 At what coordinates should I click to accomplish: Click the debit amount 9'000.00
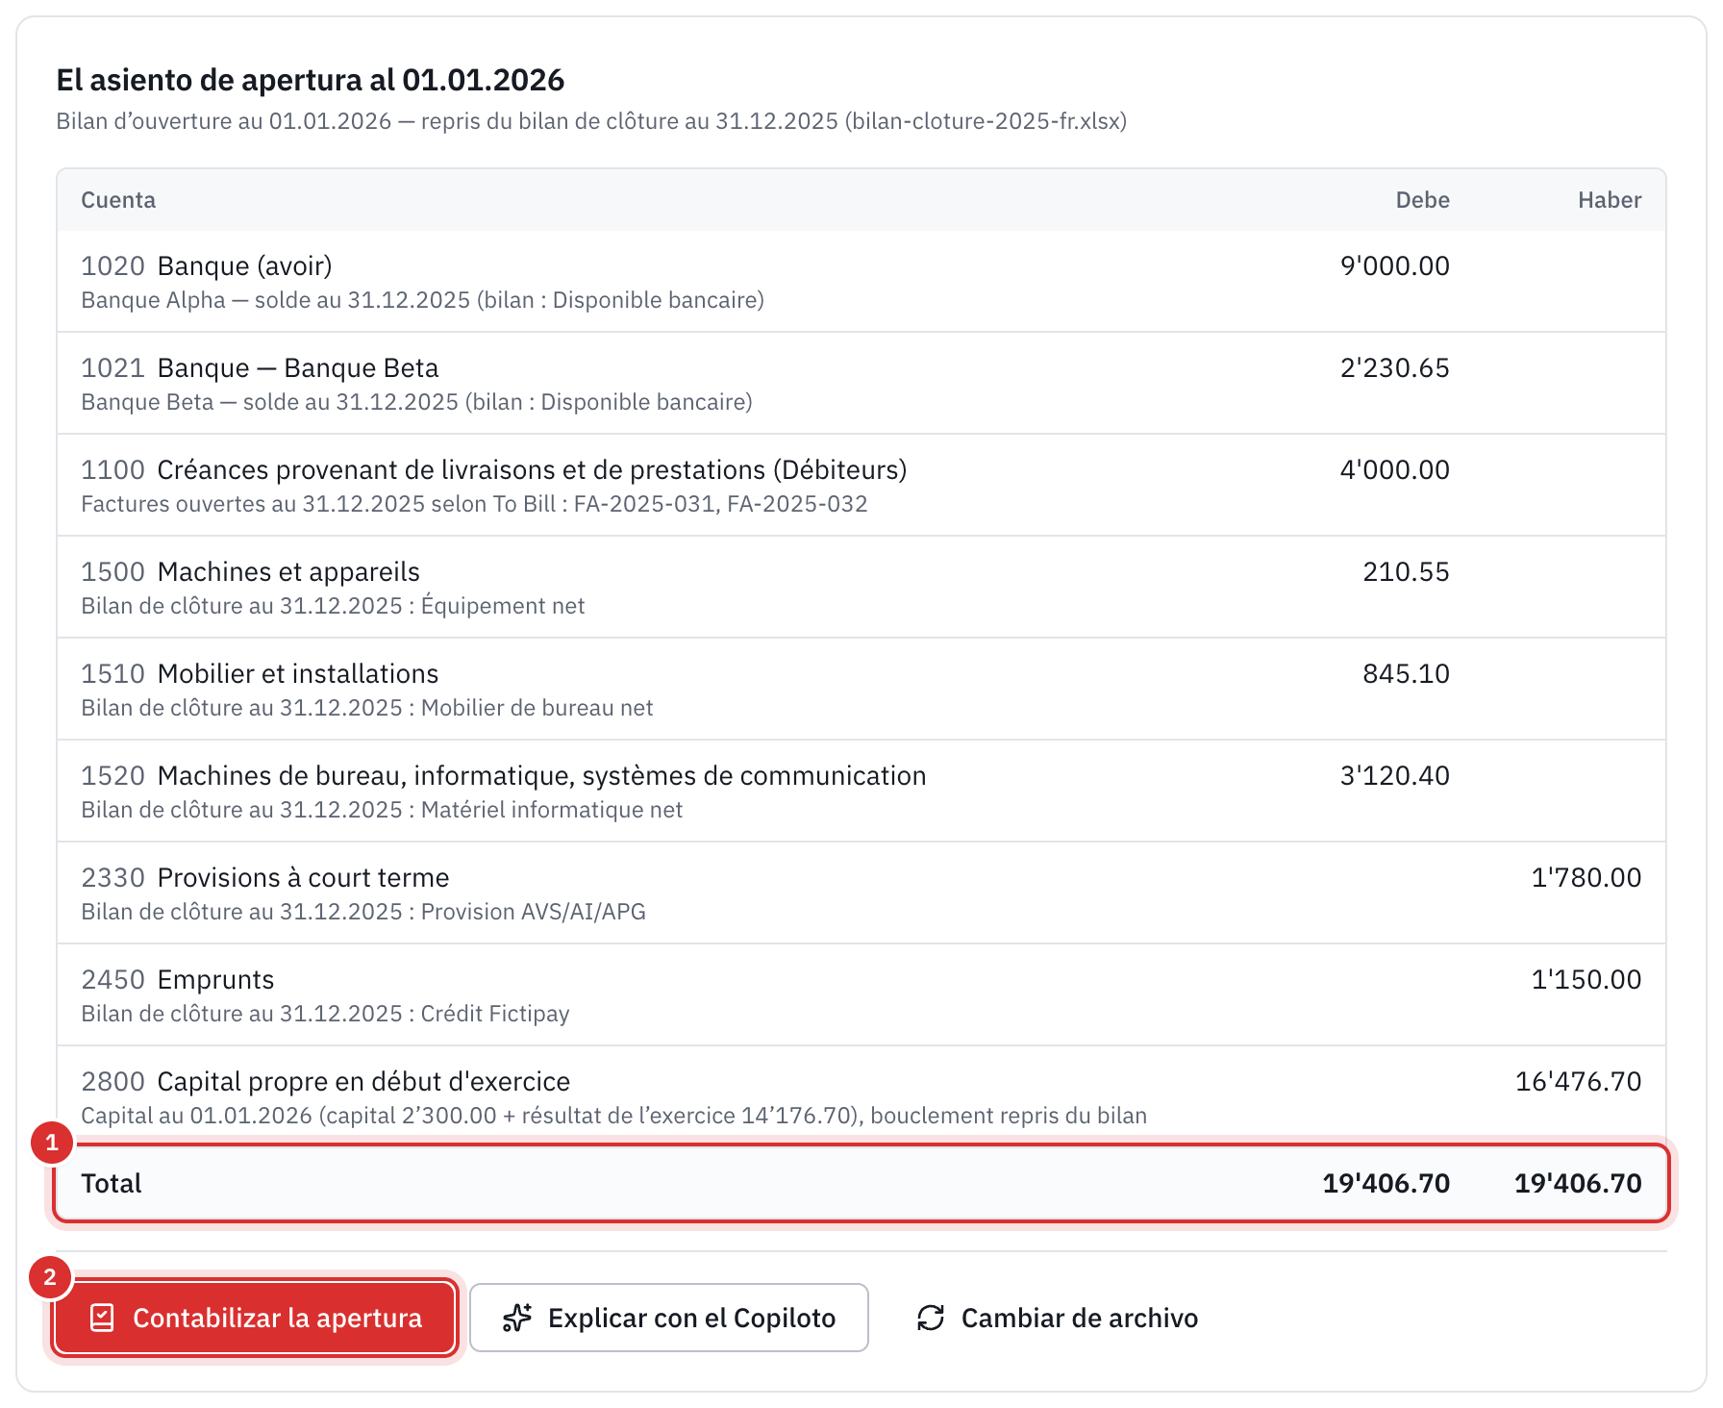tap(1395, 265)
